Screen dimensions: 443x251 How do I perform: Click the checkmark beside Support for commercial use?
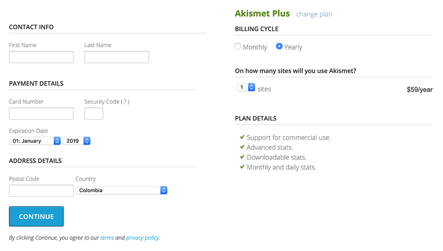coord(242,137)
